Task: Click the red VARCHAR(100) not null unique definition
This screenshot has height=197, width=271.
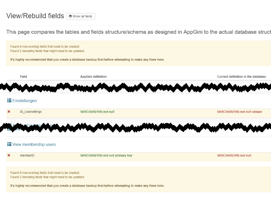Action: point(239,112)
